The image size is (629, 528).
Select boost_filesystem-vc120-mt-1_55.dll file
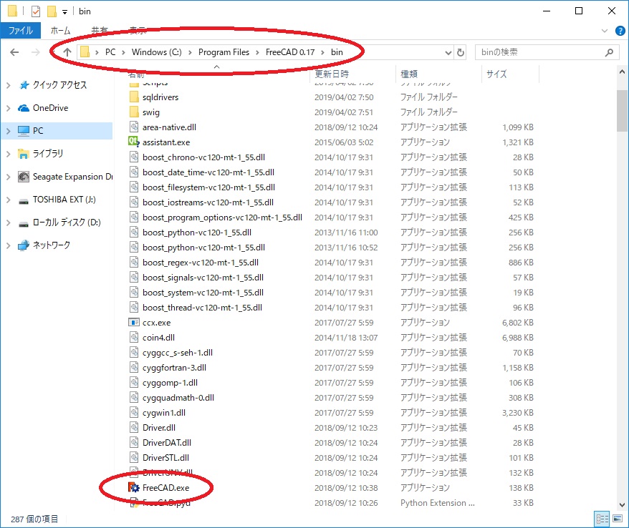coord(208,187)
